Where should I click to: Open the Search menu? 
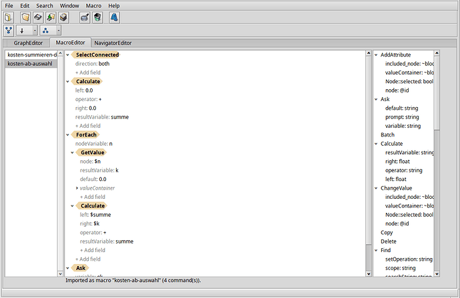click(45, 5)
